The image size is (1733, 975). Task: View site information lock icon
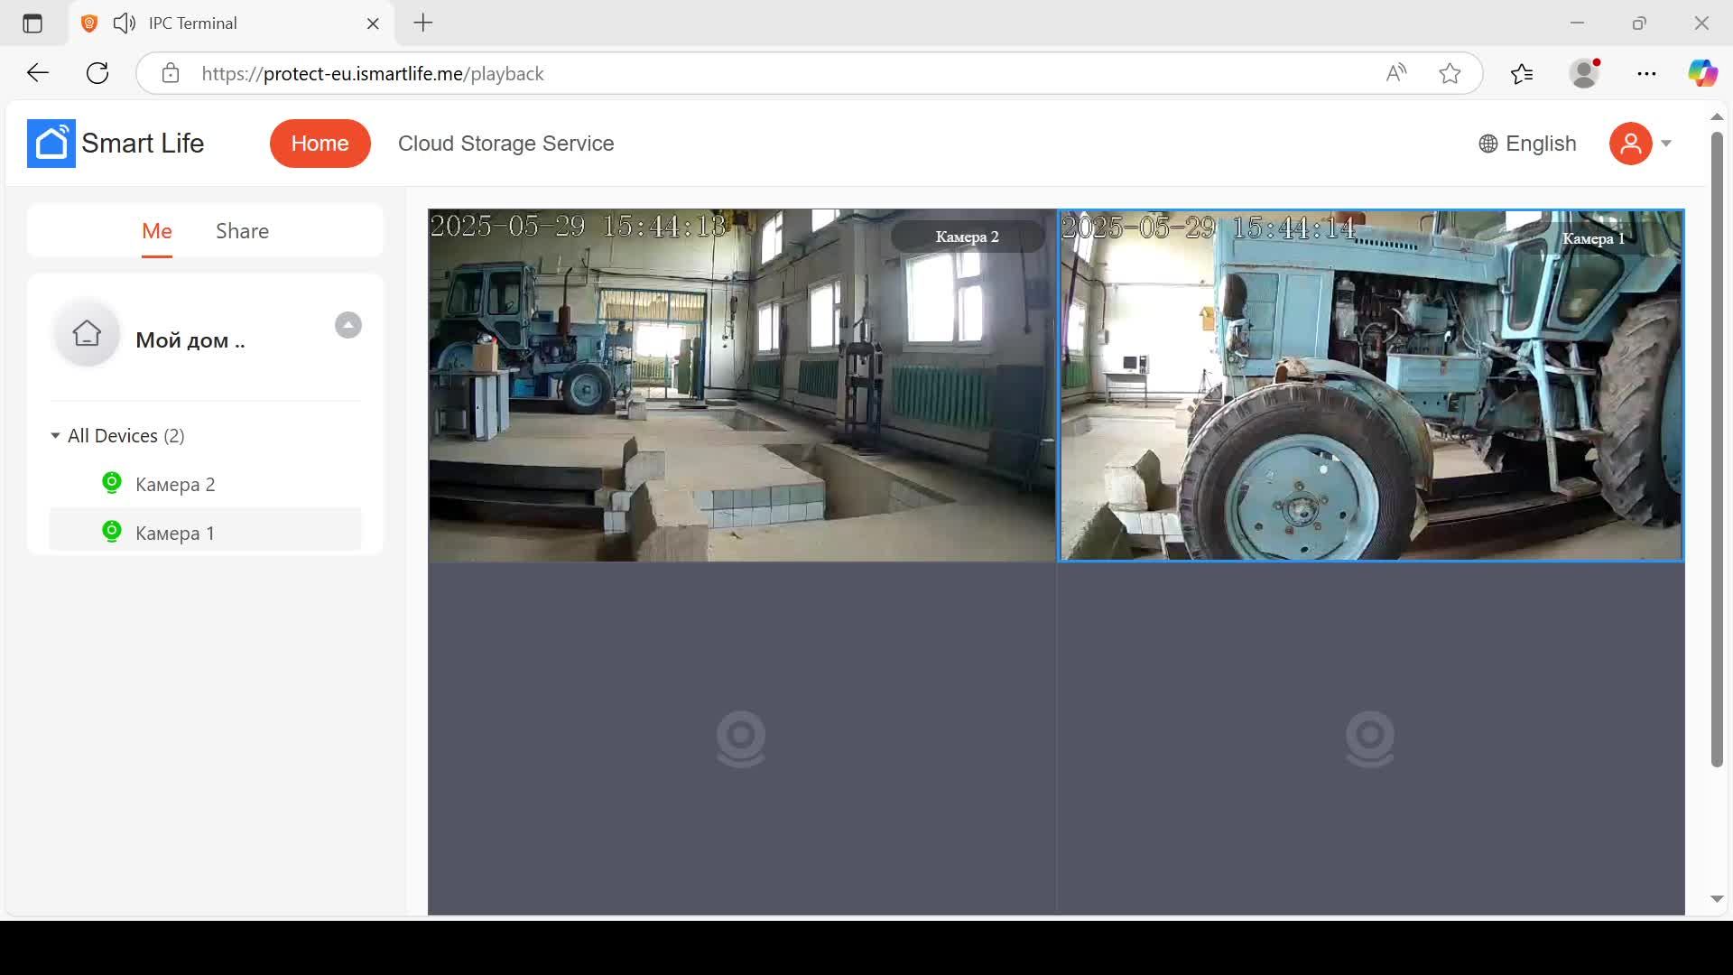point(171,73)
